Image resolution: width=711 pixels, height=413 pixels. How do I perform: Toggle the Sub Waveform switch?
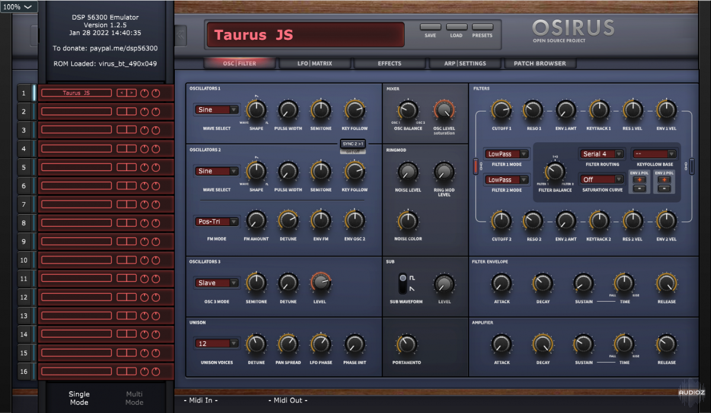point(403,283)
